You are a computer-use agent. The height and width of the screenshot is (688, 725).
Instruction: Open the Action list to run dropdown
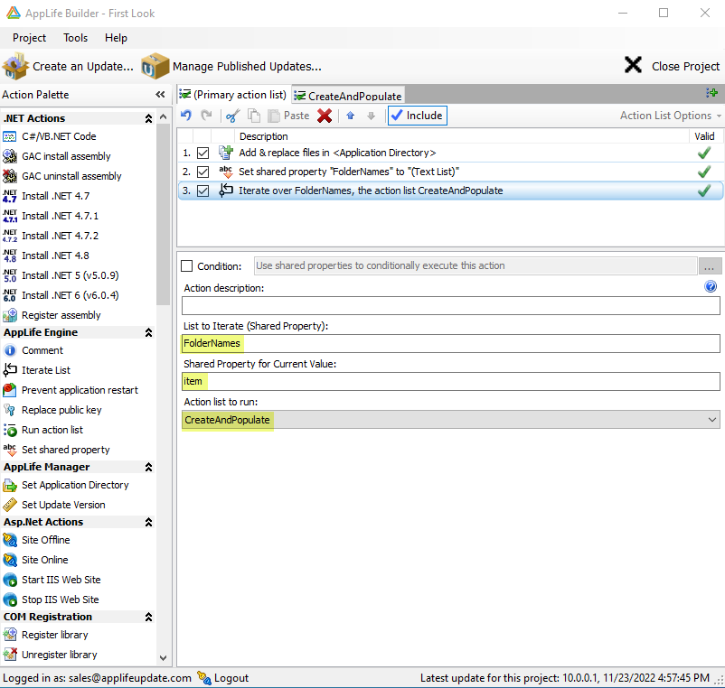(x=712, y=420)
